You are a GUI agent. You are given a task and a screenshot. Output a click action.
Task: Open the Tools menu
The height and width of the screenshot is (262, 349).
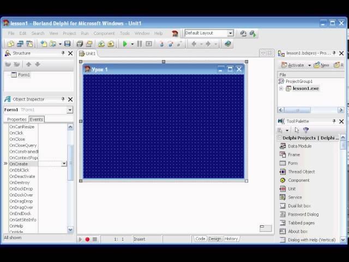coord(125,33)
